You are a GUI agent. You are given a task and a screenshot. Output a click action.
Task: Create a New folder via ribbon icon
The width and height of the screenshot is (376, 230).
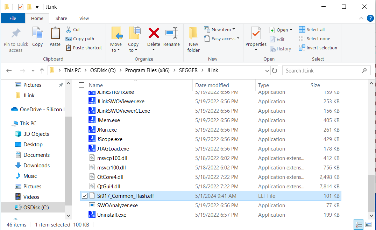[193, 33]
